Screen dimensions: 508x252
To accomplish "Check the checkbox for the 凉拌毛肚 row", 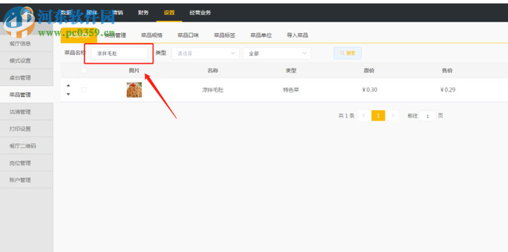I will coord(84,90).
